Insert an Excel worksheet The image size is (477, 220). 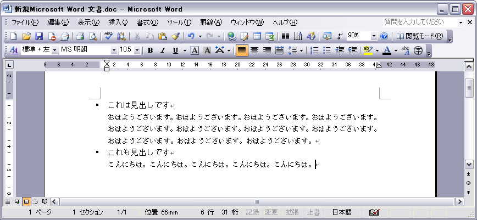click(x=269, y=36)
